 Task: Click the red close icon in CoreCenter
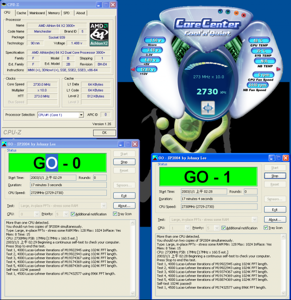[x=244, y=15]
